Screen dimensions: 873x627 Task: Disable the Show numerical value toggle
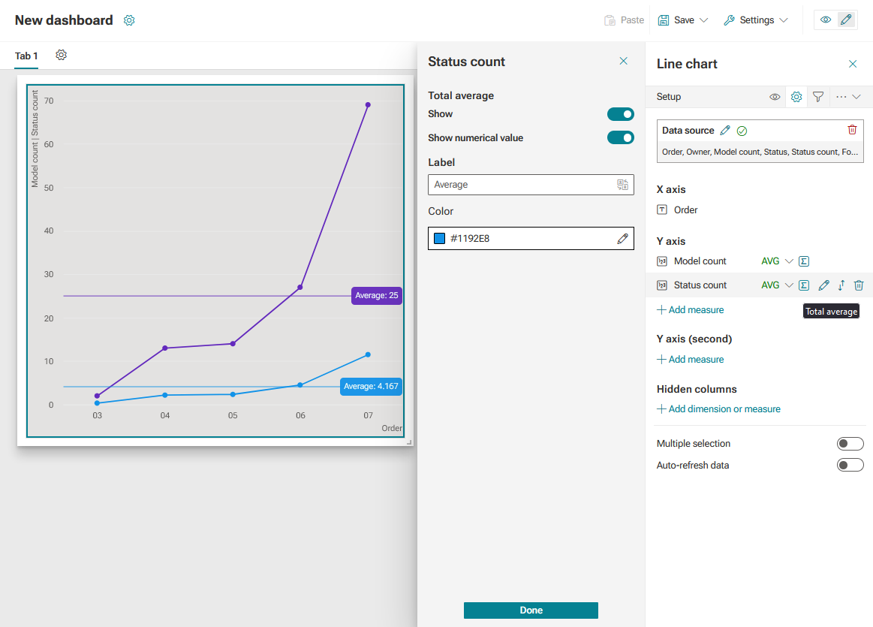(x=620, y=137)
